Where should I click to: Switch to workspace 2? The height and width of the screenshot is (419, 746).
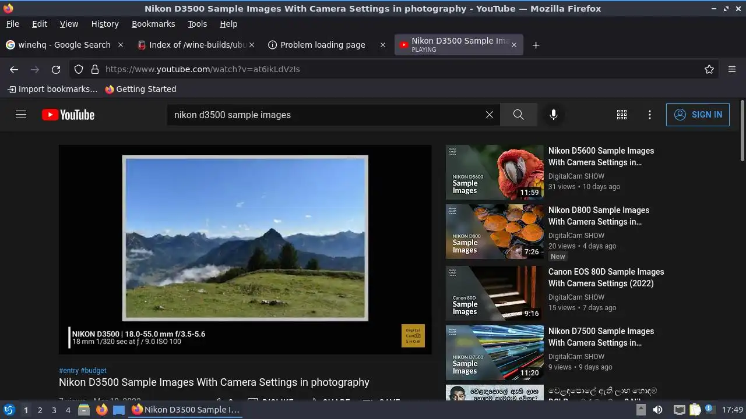(40, 410)
